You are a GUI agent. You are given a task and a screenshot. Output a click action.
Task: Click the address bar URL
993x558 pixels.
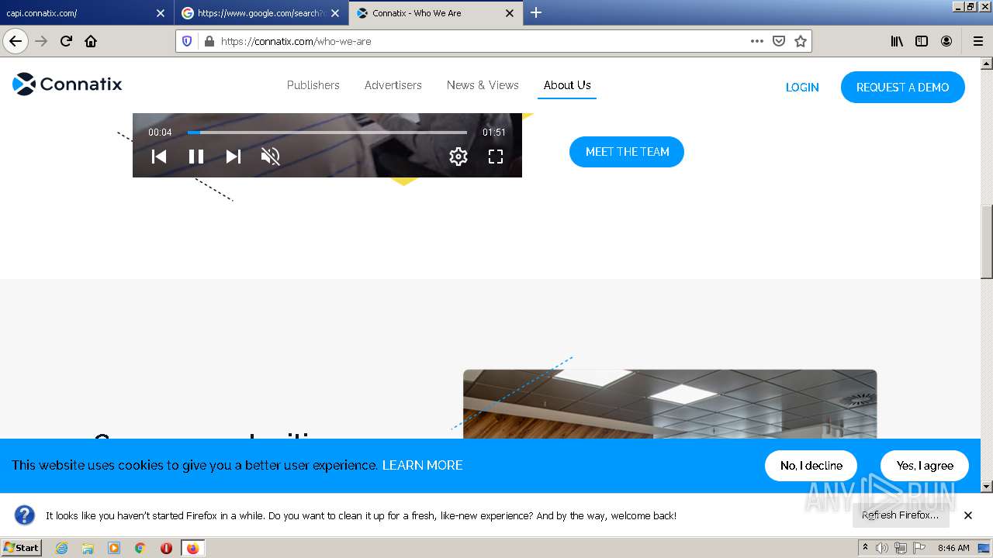click(296, 42)
